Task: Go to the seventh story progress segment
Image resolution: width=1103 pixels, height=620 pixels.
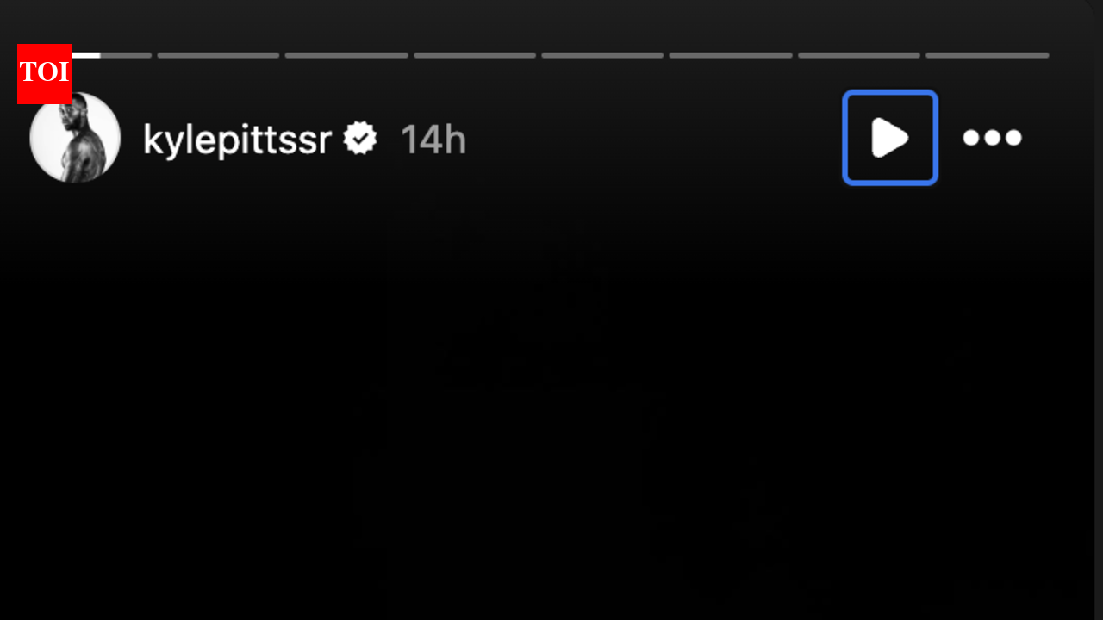Action: coord(859,55)
